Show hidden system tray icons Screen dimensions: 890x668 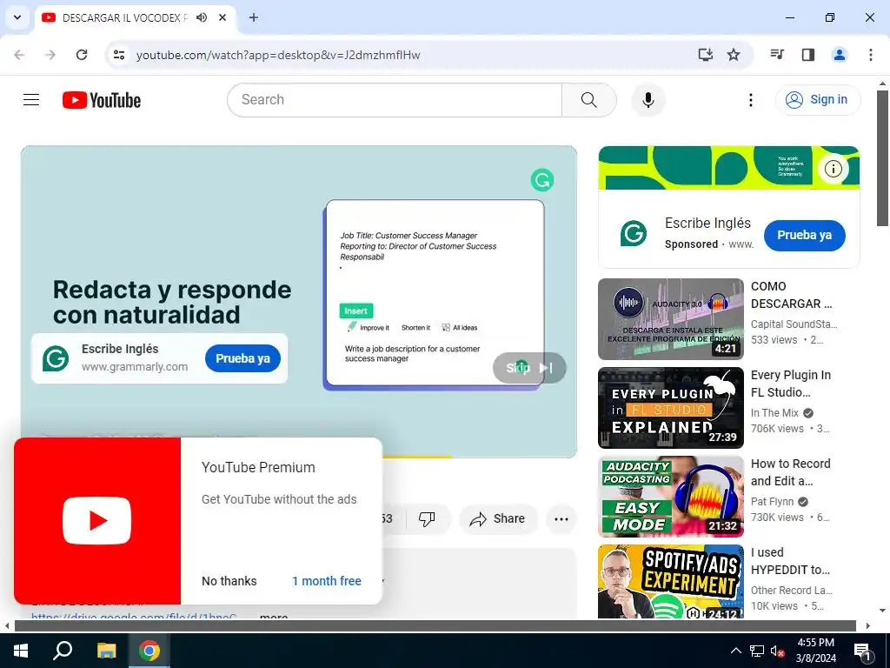point(735,651)
